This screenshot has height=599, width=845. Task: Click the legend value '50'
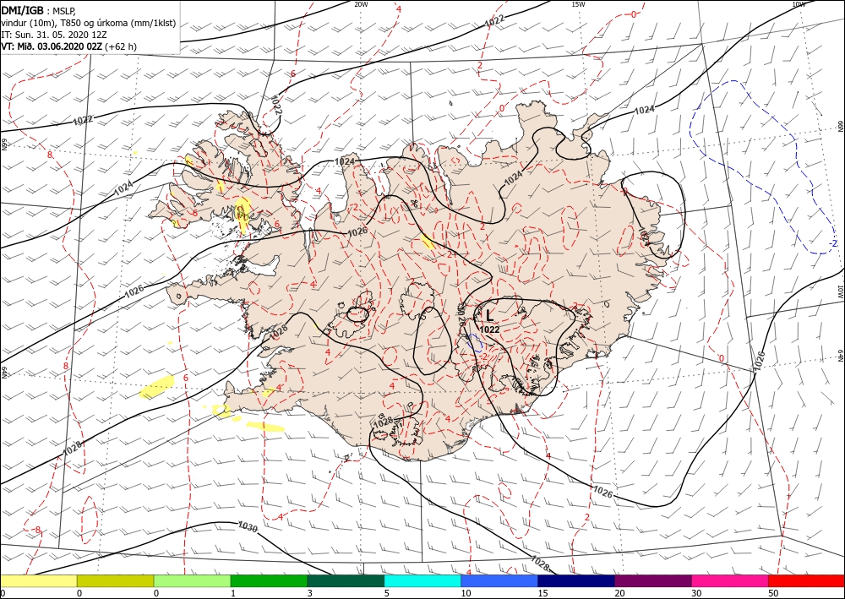point(772,593)
